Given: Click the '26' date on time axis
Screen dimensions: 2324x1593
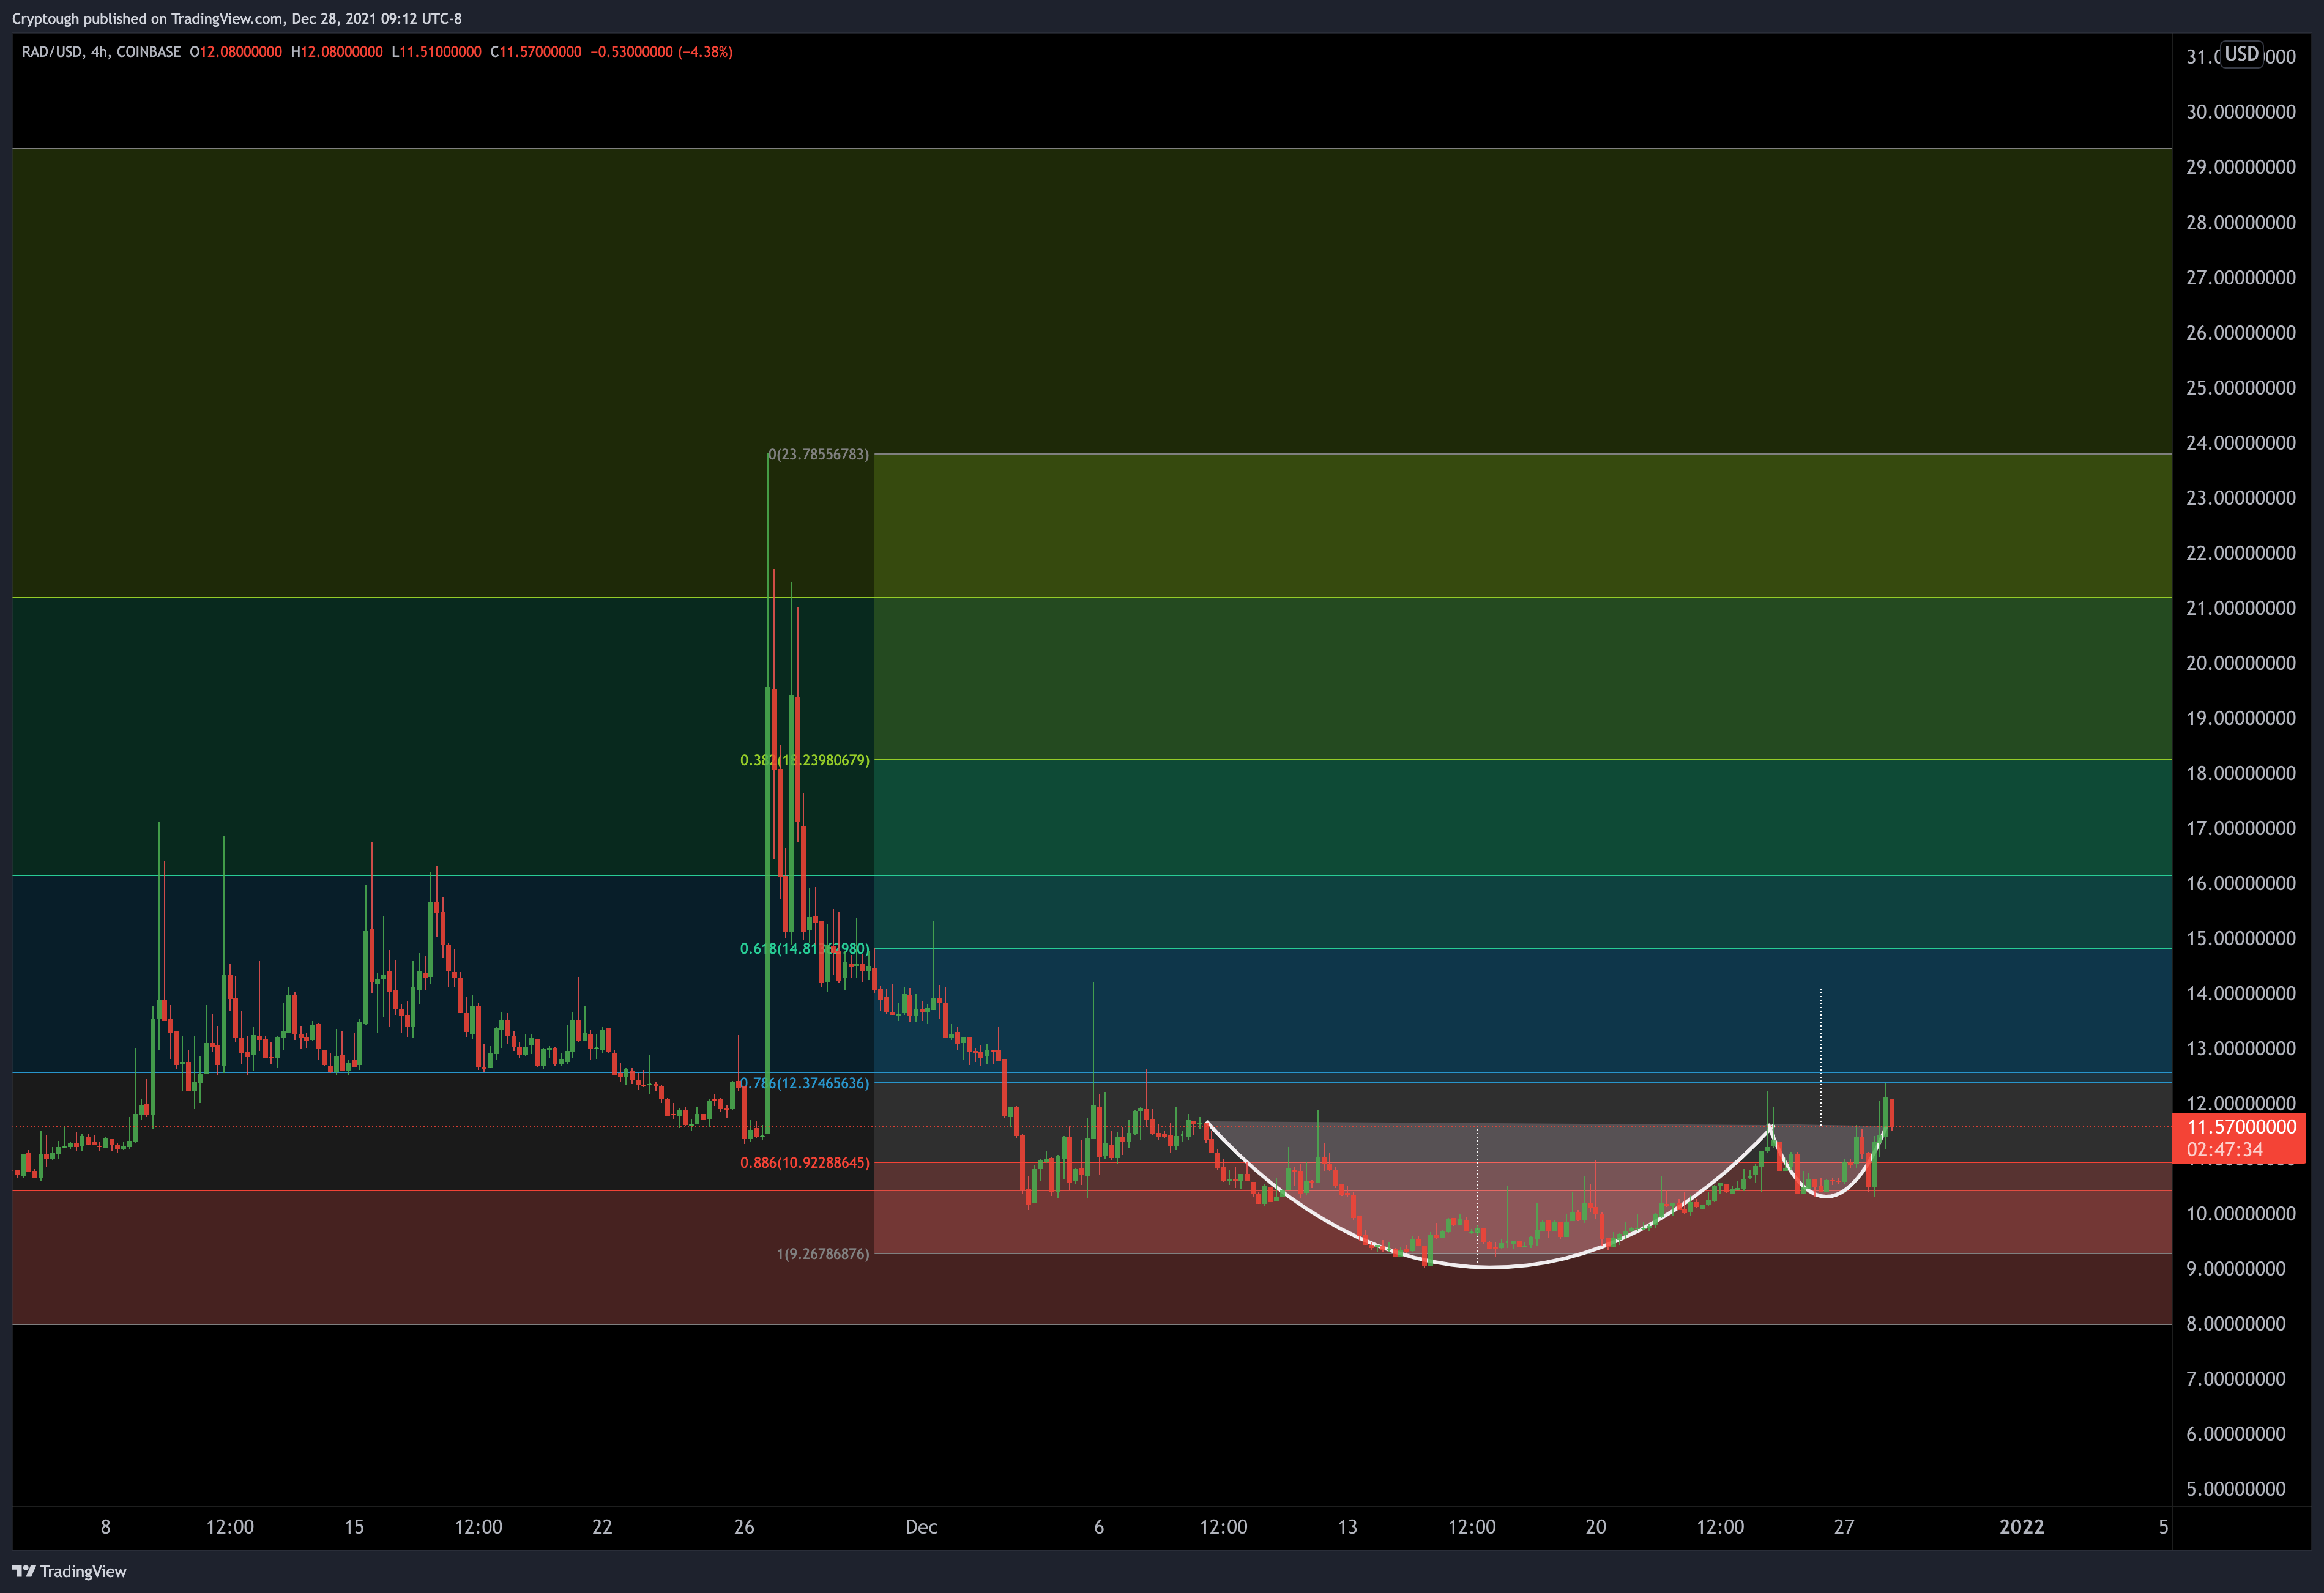Looking at the screenshot, I should (744, 1527).
